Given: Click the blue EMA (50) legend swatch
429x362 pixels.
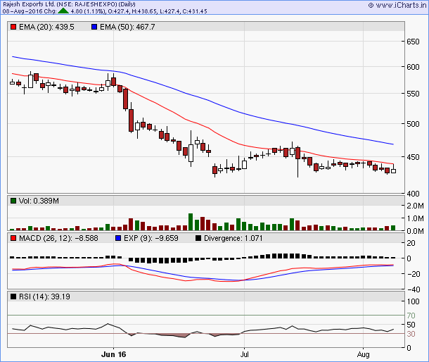Looking at the screenshot, I should click(x=94, y=27).
